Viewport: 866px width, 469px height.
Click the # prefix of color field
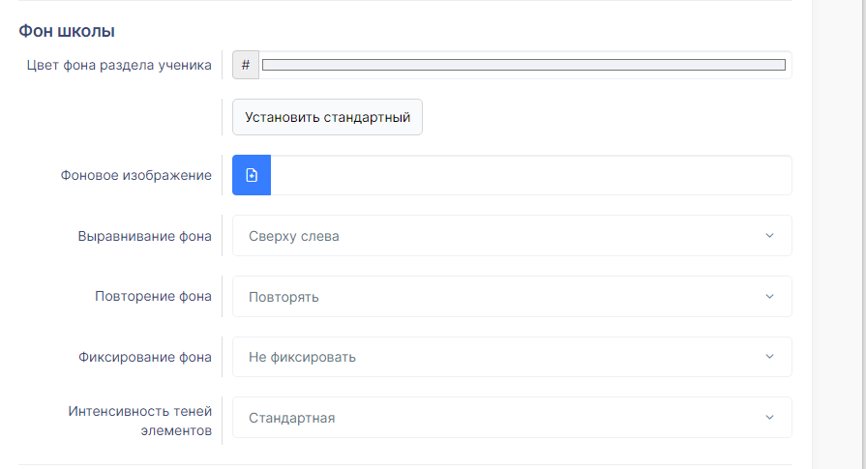click(x=246, y=65)
